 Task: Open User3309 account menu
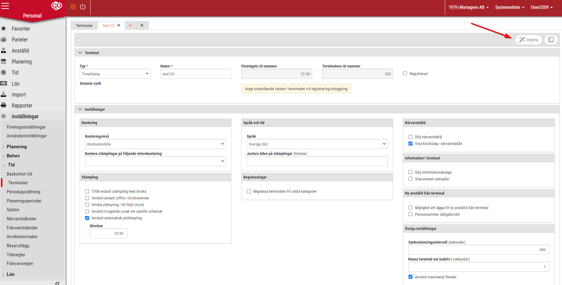click(x=542, y=7)
